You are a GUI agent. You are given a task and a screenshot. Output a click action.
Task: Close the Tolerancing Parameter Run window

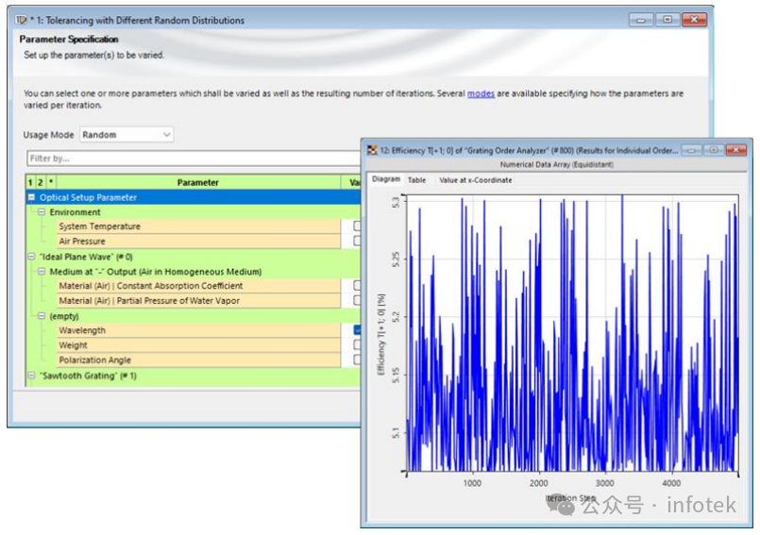pyautogui.click(x=694, y=20)
